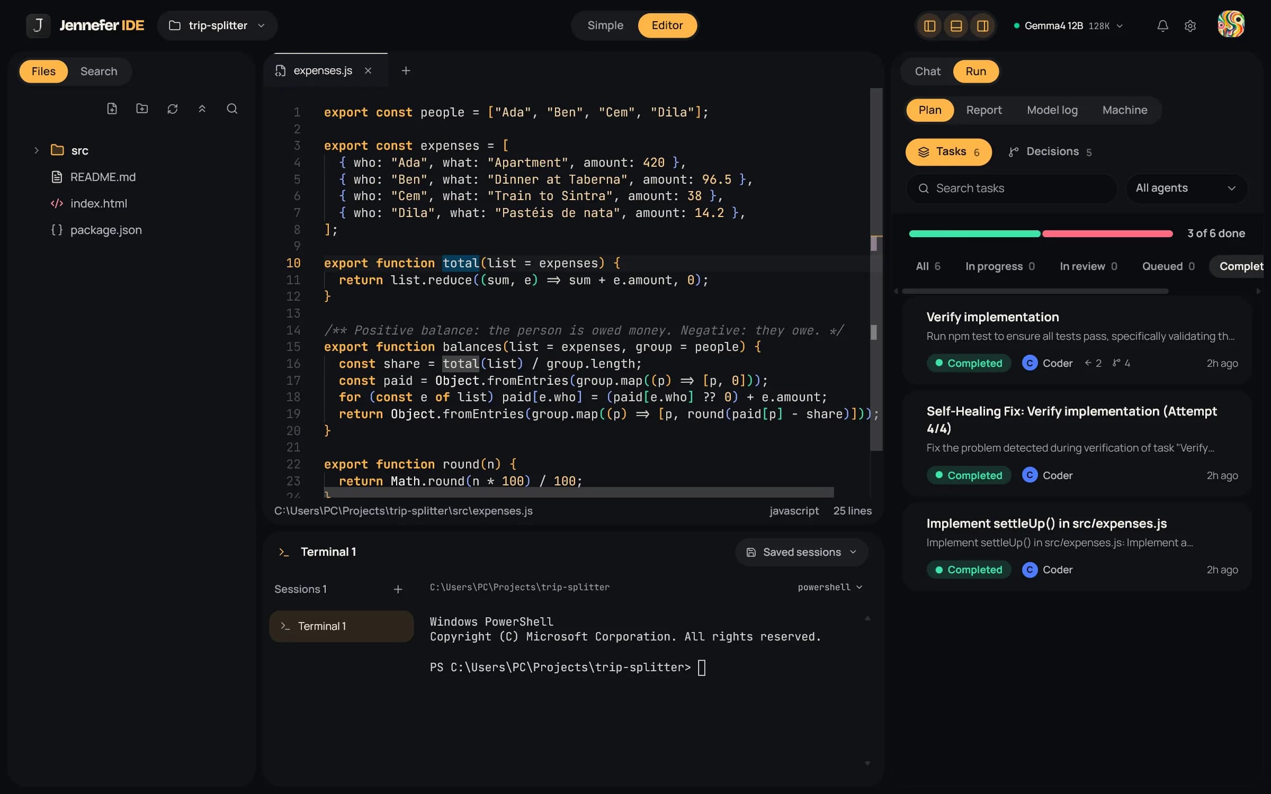This screenshot has height=794, width=1271.
Task: Open the notifications bell
Action: coord(1162,25)
